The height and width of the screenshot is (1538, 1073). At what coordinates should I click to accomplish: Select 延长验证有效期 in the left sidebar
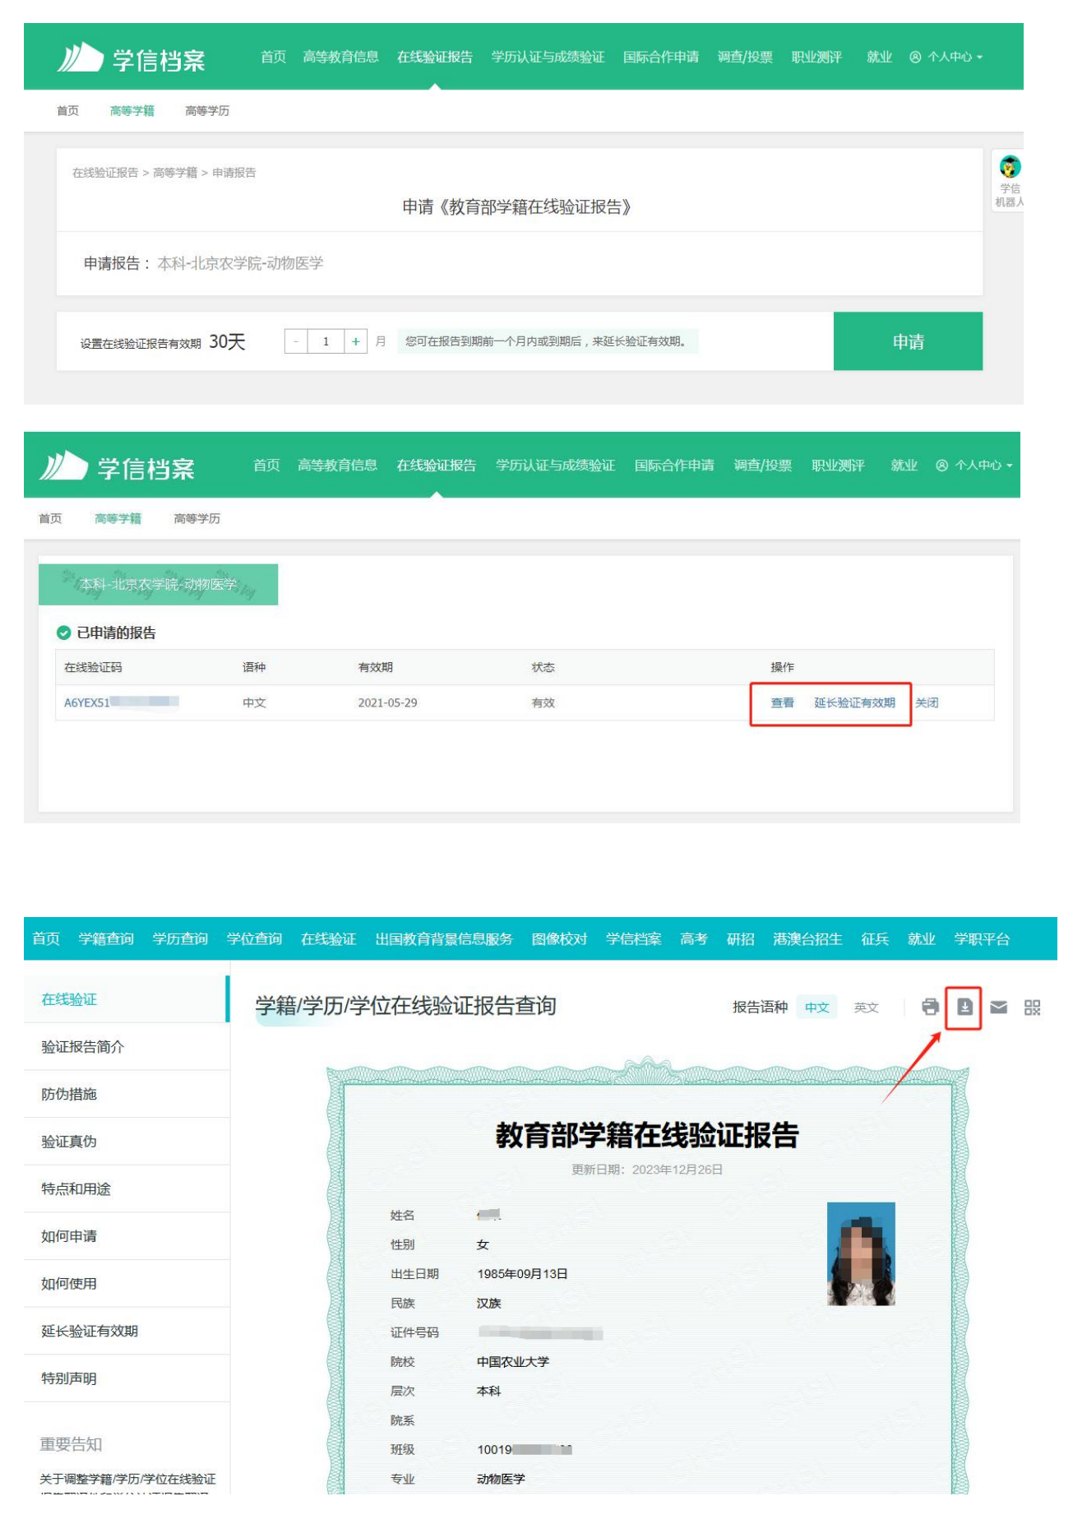[x=127, y=1331]
